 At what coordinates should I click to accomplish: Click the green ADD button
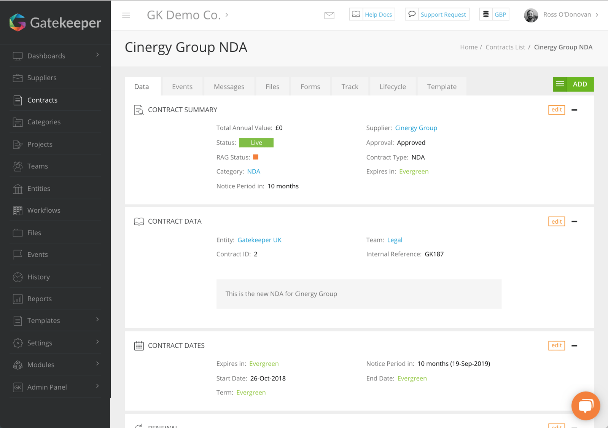point(573,84)
